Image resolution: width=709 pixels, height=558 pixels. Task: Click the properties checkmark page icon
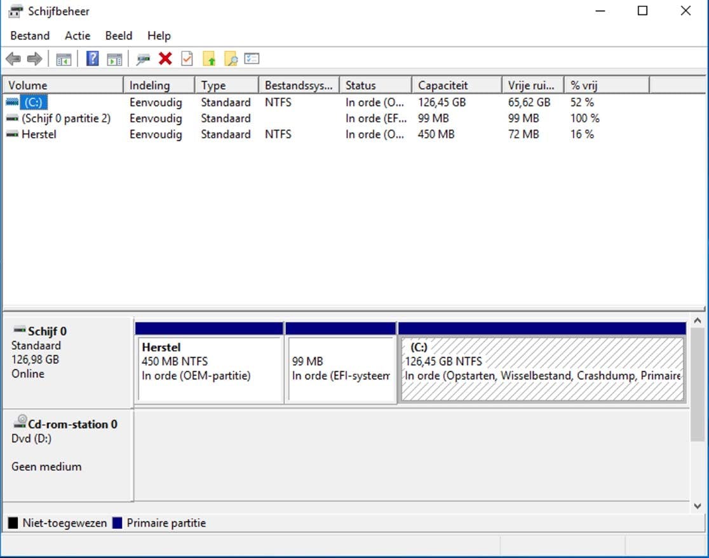pos(187,59)
